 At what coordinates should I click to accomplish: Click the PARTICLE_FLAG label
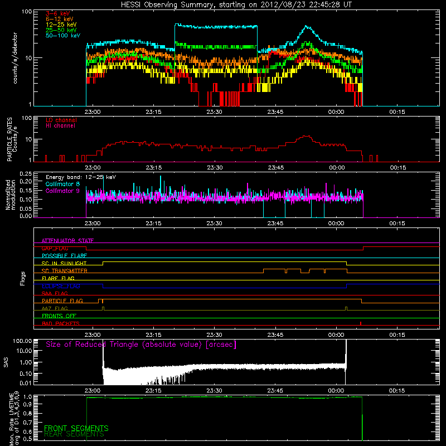[x=62, y=300]
